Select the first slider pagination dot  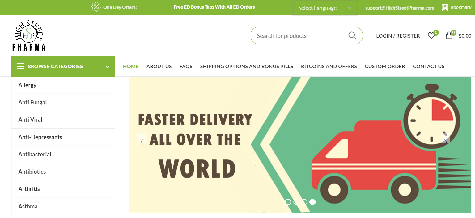(x=288, y=202)
